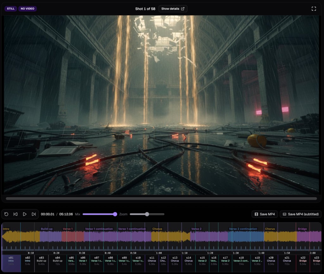Screen dimensions: 324x274
Task: Click the Chorus section label in the timeline
Action: [x=157, y=228]
